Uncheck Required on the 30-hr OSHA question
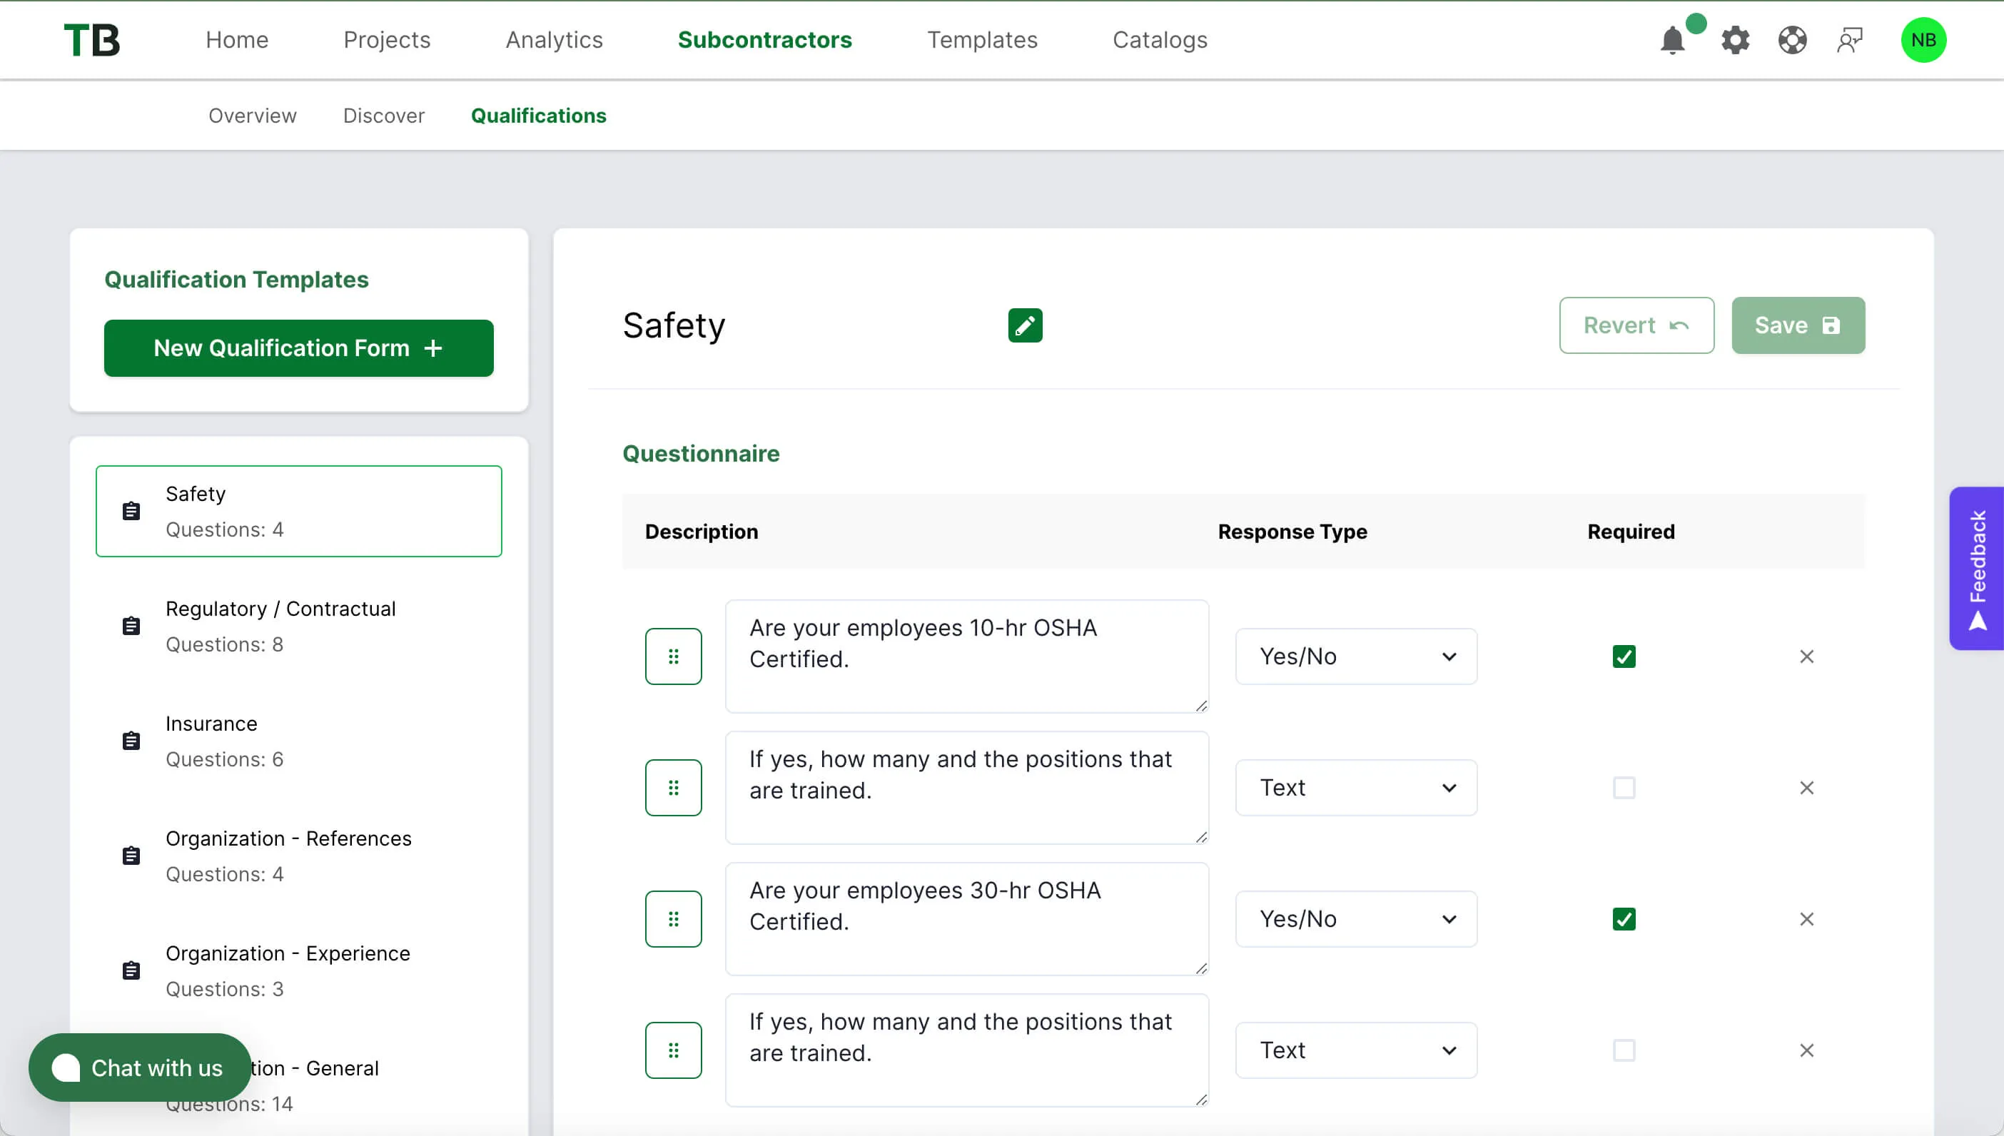 point(1624,918)
